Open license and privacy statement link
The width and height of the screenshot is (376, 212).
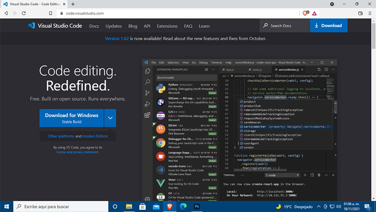[77, 152]
